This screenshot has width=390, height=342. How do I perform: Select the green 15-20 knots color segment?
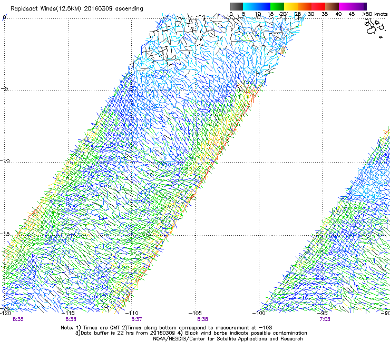tap(277, 6)
